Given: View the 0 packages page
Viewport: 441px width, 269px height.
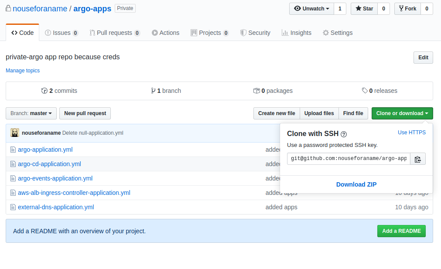Looking at the screenshot, I should [x=273, y=91].
